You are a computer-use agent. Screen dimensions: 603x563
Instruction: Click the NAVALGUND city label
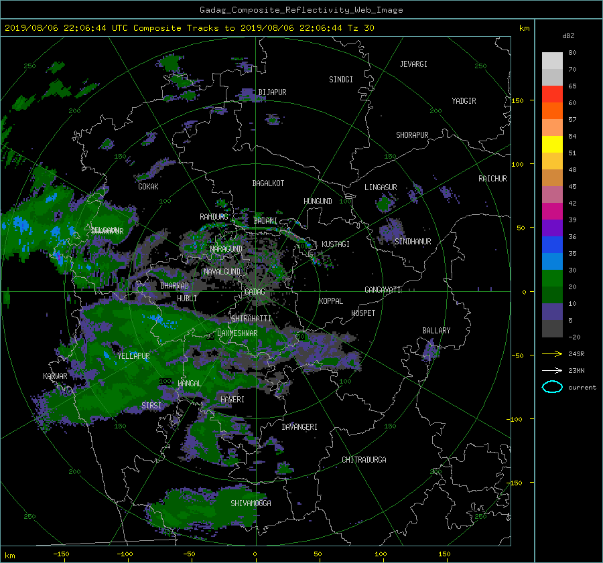(x=222, y=272)
